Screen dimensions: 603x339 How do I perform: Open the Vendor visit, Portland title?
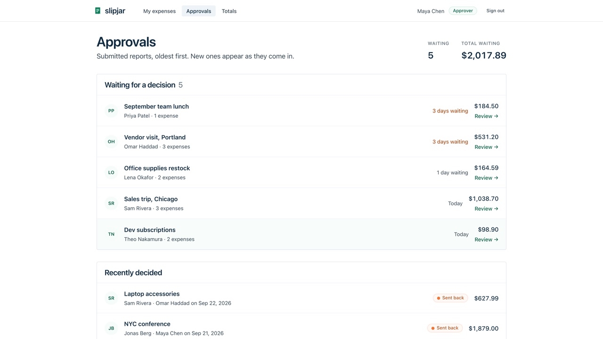pos(155,137)
